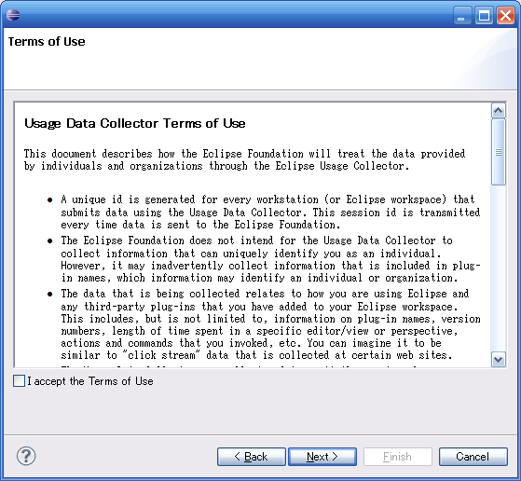Click the bullet starting The Eclipse Foundation does not intend

pyautogui.click(x=270, y=259)
